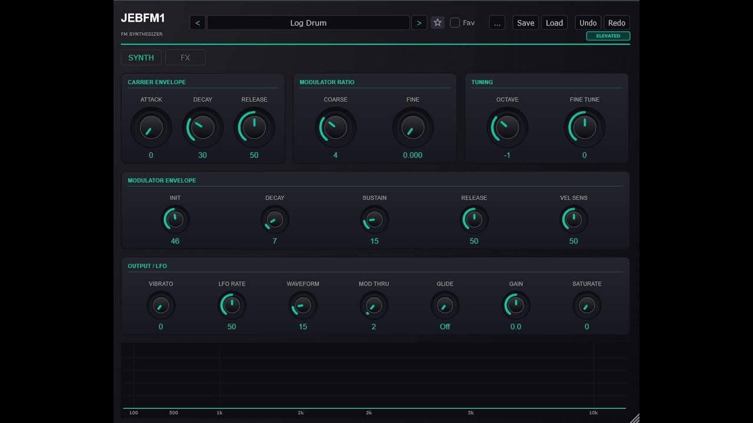Image resolution: width=753 pixels, height=423 pixels.
Task: Switch to the SYNTH tab
Action: click(141, 58)
